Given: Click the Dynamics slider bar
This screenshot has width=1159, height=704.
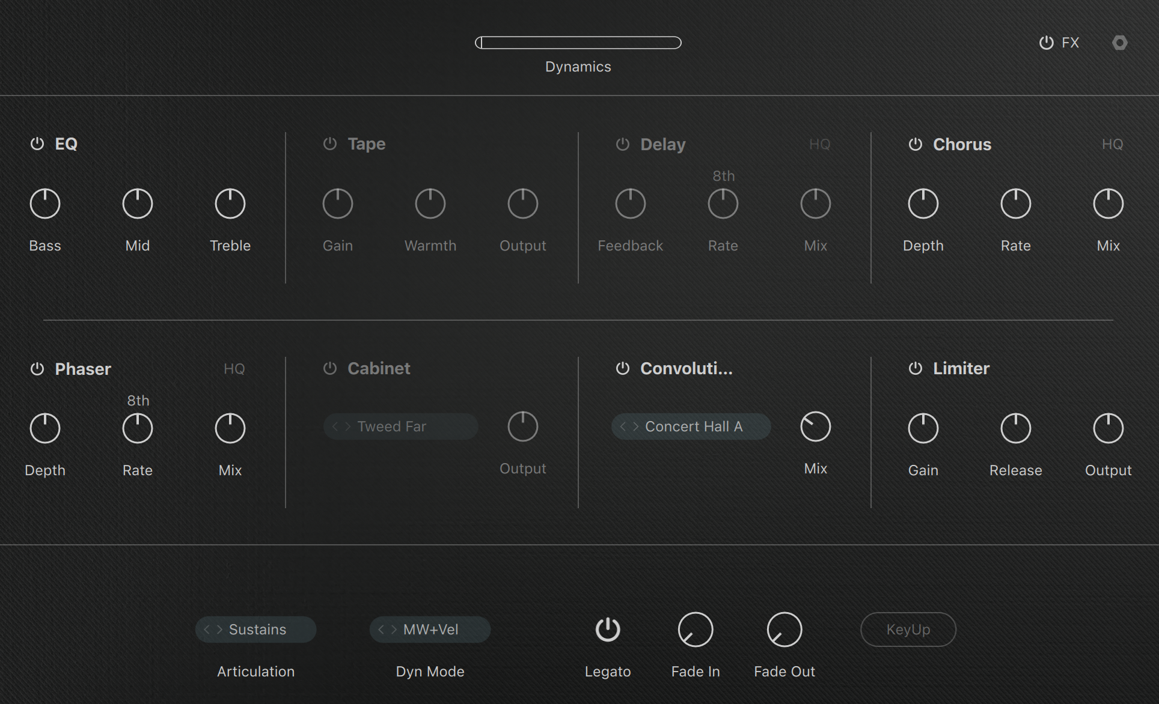Looking at the screenshot, I should pos(578,43).
